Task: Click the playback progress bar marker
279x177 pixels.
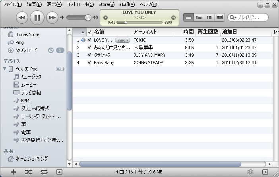Action: pos(126,22)
